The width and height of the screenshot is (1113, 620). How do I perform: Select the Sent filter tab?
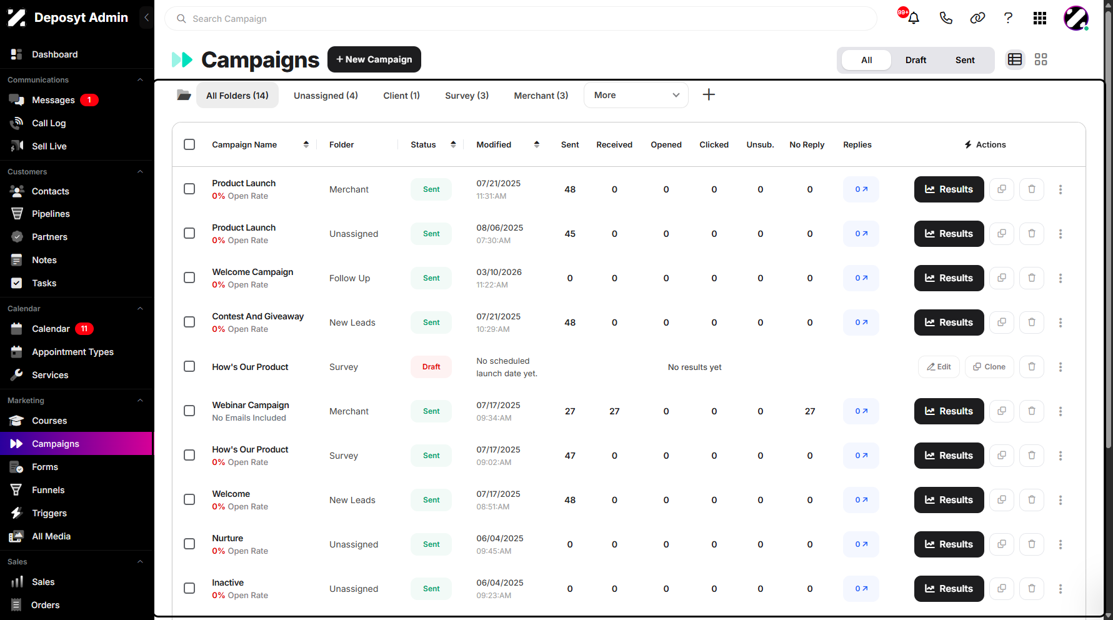(965, 60)
